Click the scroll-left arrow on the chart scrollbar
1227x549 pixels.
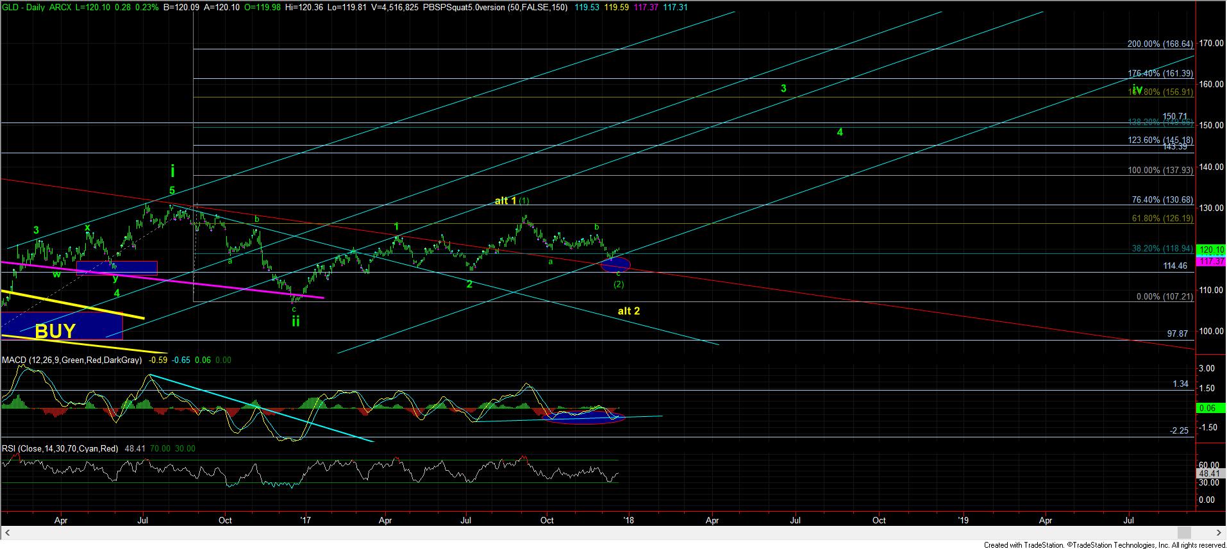click(8, 533)
